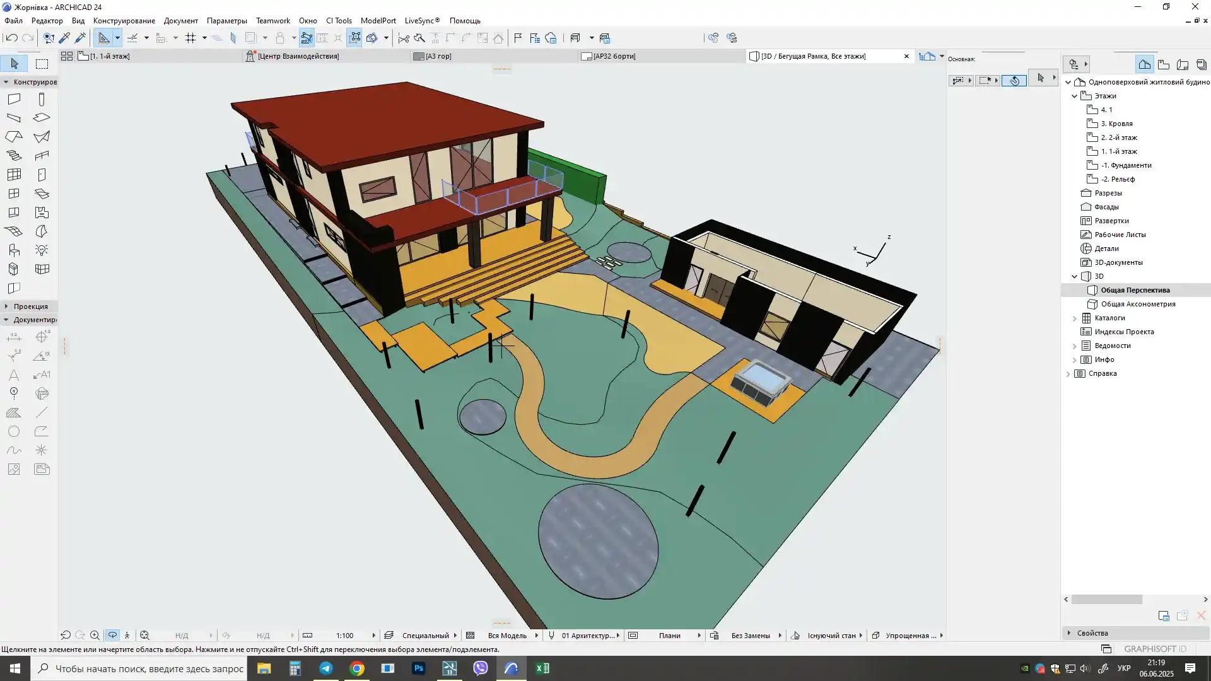The height and width of the screenshot is (681, 1211).
Task: Select the Lamp tool
Action: coord(42,250)
